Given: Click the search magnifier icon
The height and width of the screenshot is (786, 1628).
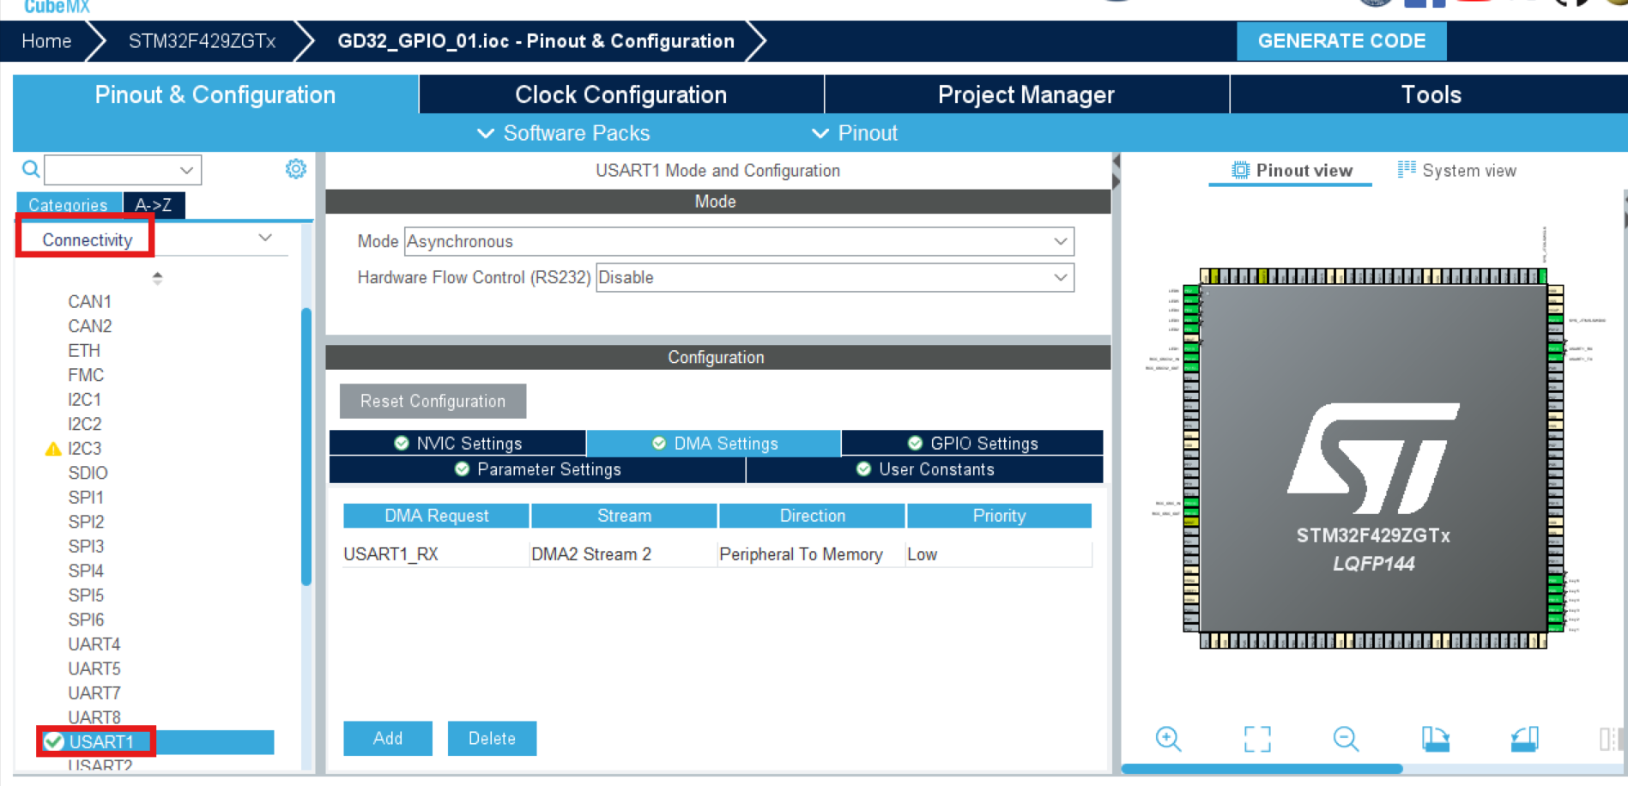Looking at the screenshot, I should pyautogui.click(x=31, y=169).
